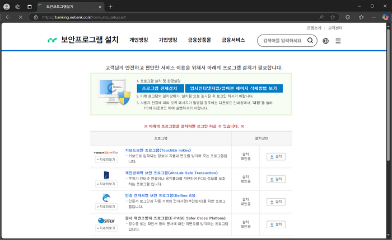Viewport: 392px width, 240px height.
Task: Go back with the browser back arrow
Action: [8, 17]
